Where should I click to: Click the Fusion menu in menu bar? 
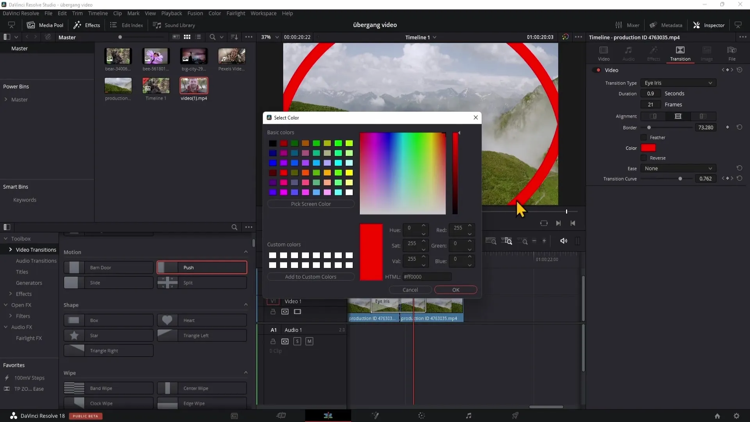coord(195,13)
